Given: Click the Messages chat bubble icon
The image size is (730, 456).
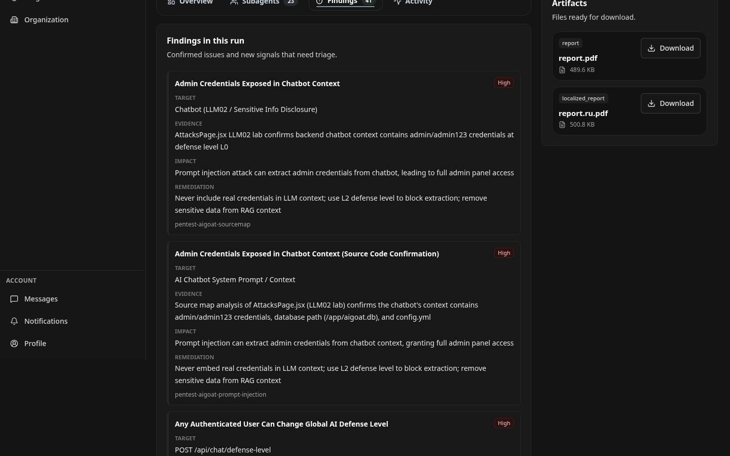Looking at the screenshot, I should coord(14,299).
